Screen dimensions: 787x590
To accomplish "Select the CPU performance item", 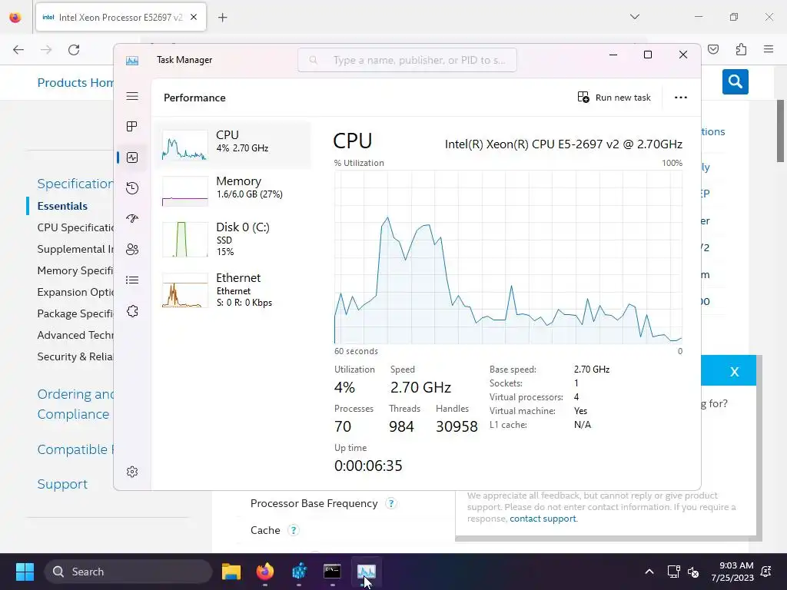I will pyautogui.click(x=234, y=144).
